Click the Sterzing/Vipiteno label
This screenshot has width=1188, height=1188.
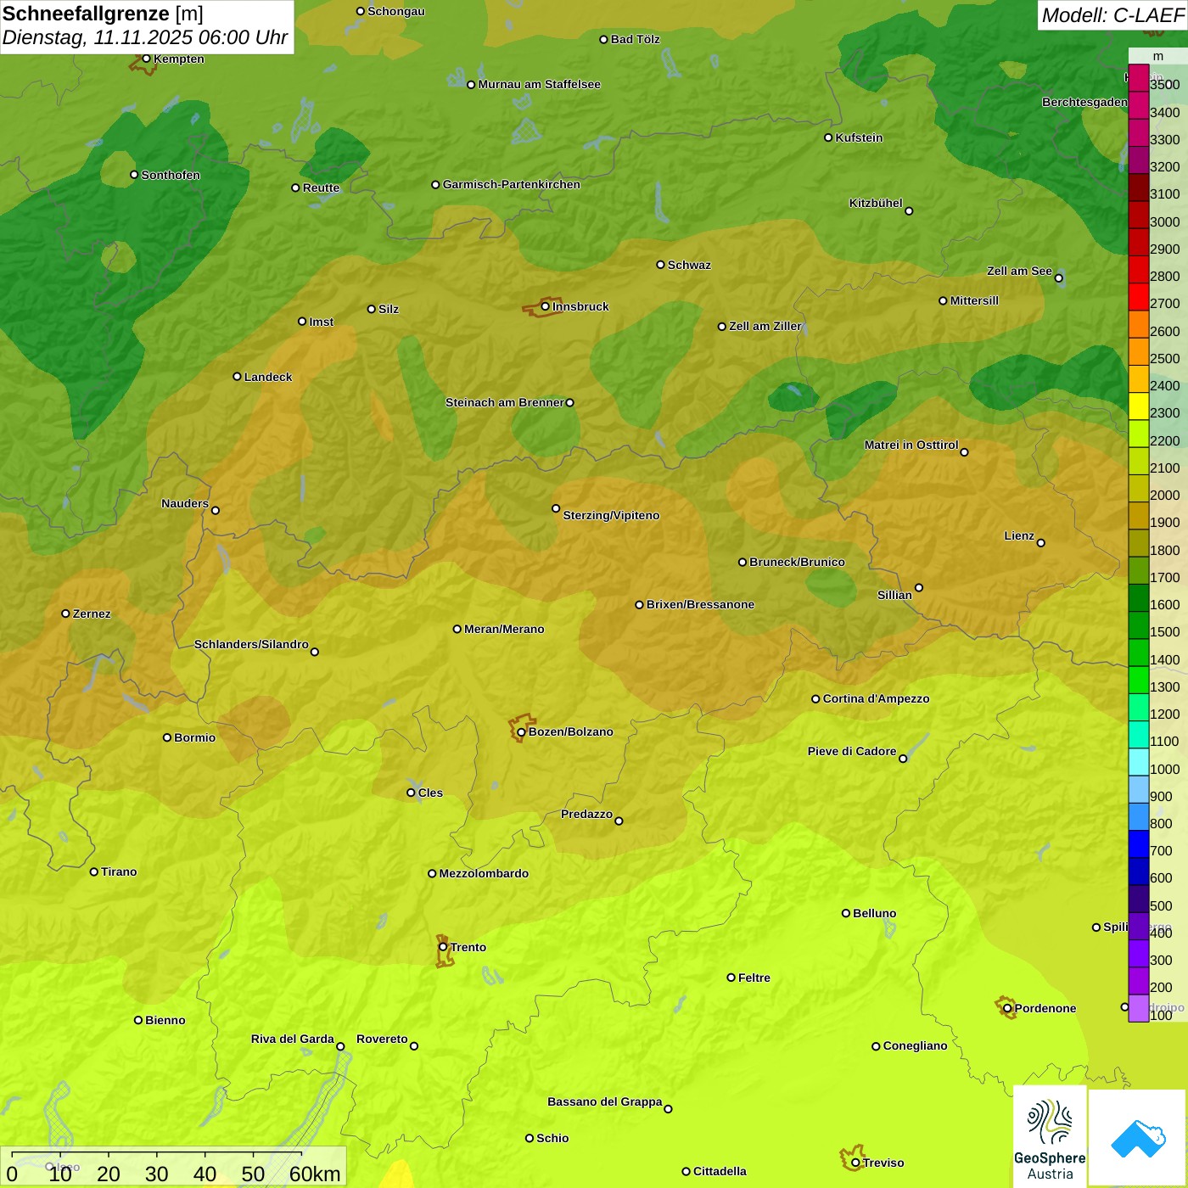(x=611, y=515)
